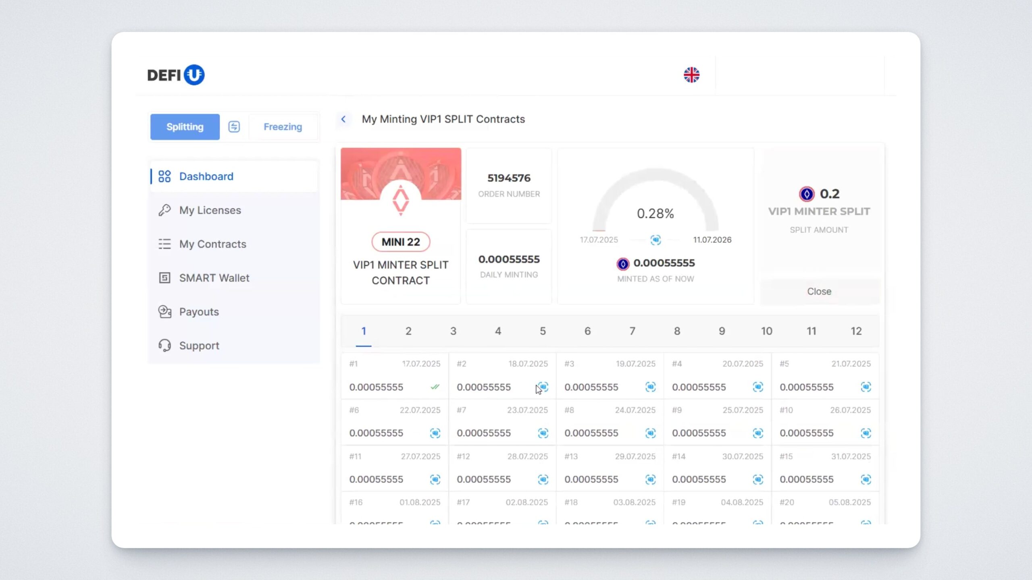Open My Licenses page
The width and height of the screenshot is (1032, 580).
[x=210, y=210]
